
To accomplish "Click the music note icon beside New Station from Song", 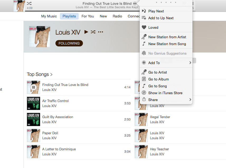I will 144,44.
